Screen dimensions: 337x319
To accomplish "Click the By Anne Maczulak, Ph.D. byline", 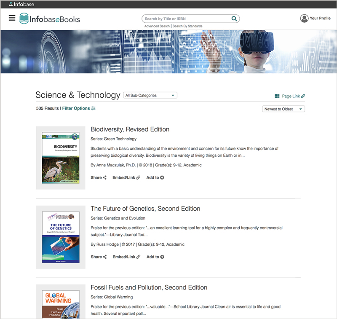I will pos(113,165).
